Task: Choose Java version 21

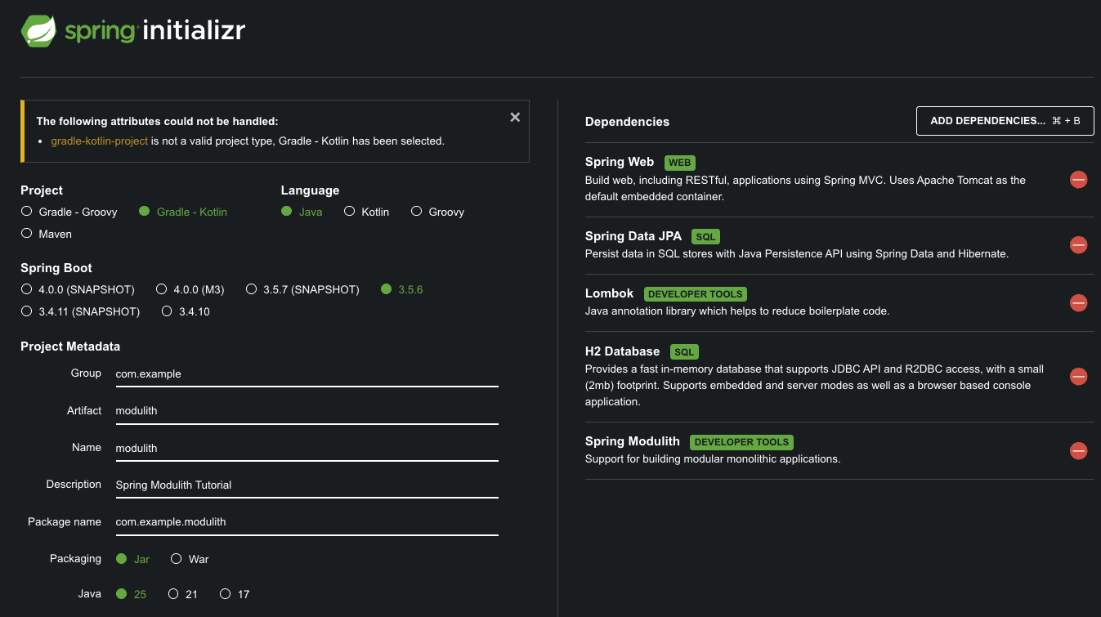Action: point(173,594)
